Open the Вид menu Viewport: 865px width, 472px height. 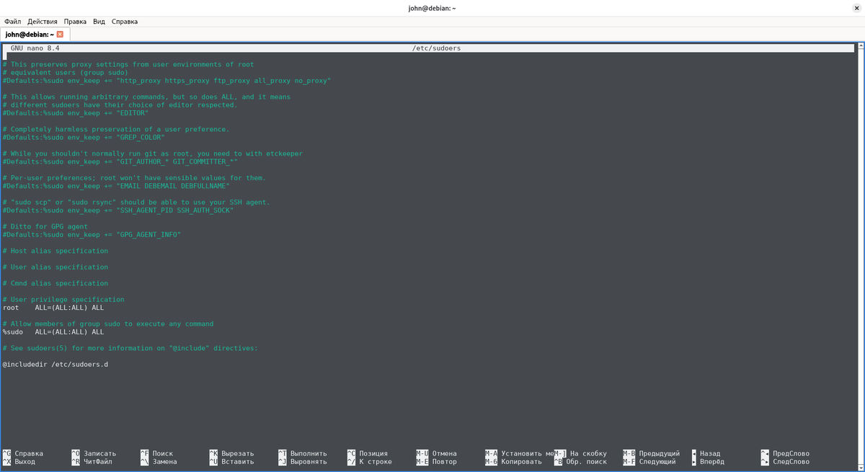99,22
